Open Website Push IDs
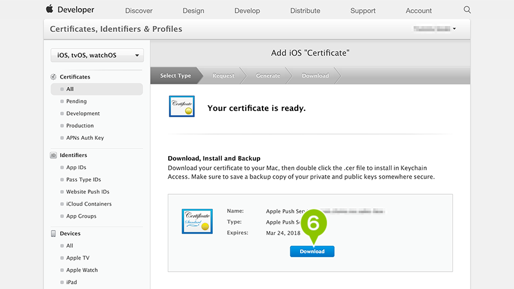This screenshot has height=289, width=514. (88, 192)
